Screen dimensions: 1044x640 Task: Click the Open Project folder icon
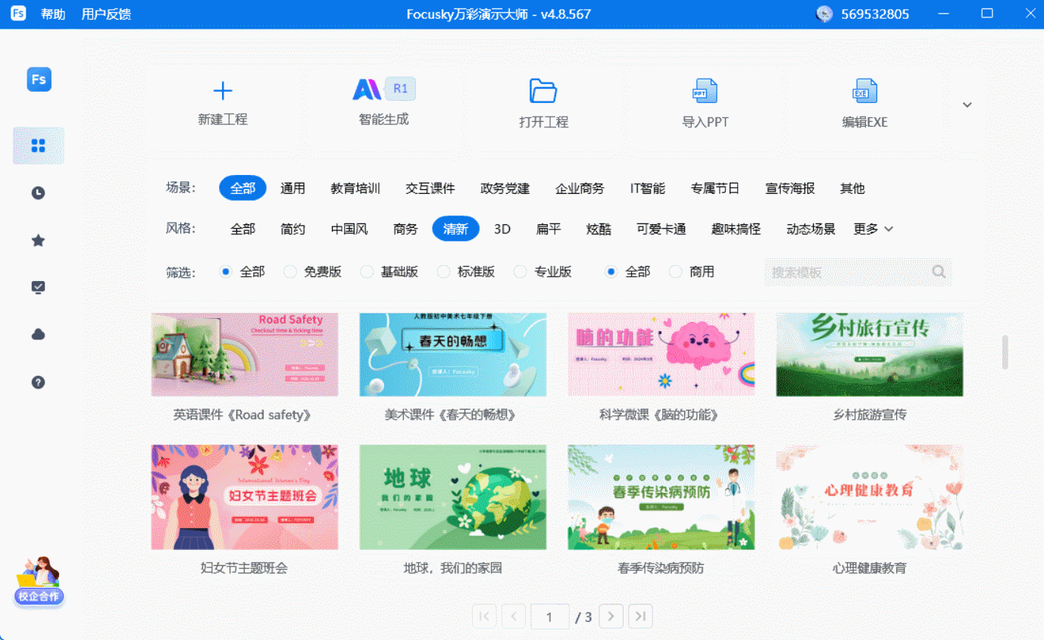pos(543,91)
